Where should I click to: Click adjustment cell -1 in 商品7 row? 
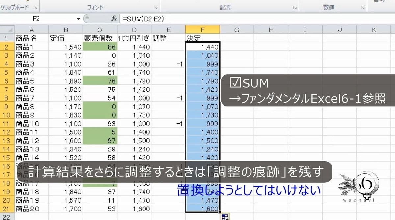[168, 98]
